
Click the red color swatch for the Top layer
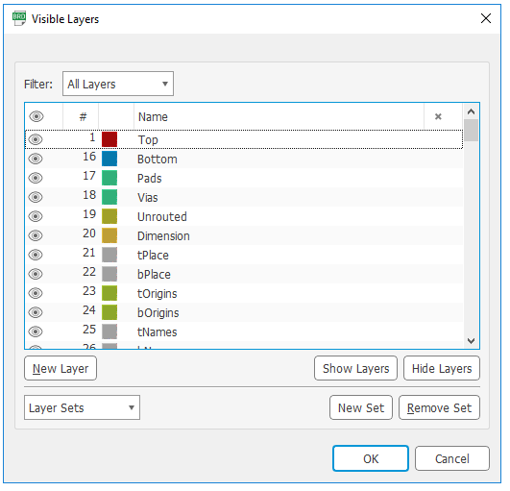coord(110,140)
